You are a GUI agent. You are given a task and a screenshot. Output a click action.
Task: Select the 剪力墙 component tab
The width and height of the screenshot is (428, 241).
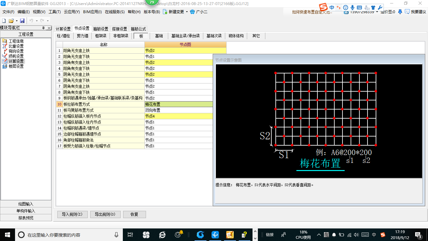pyautogui.click(x=83, y=36)
